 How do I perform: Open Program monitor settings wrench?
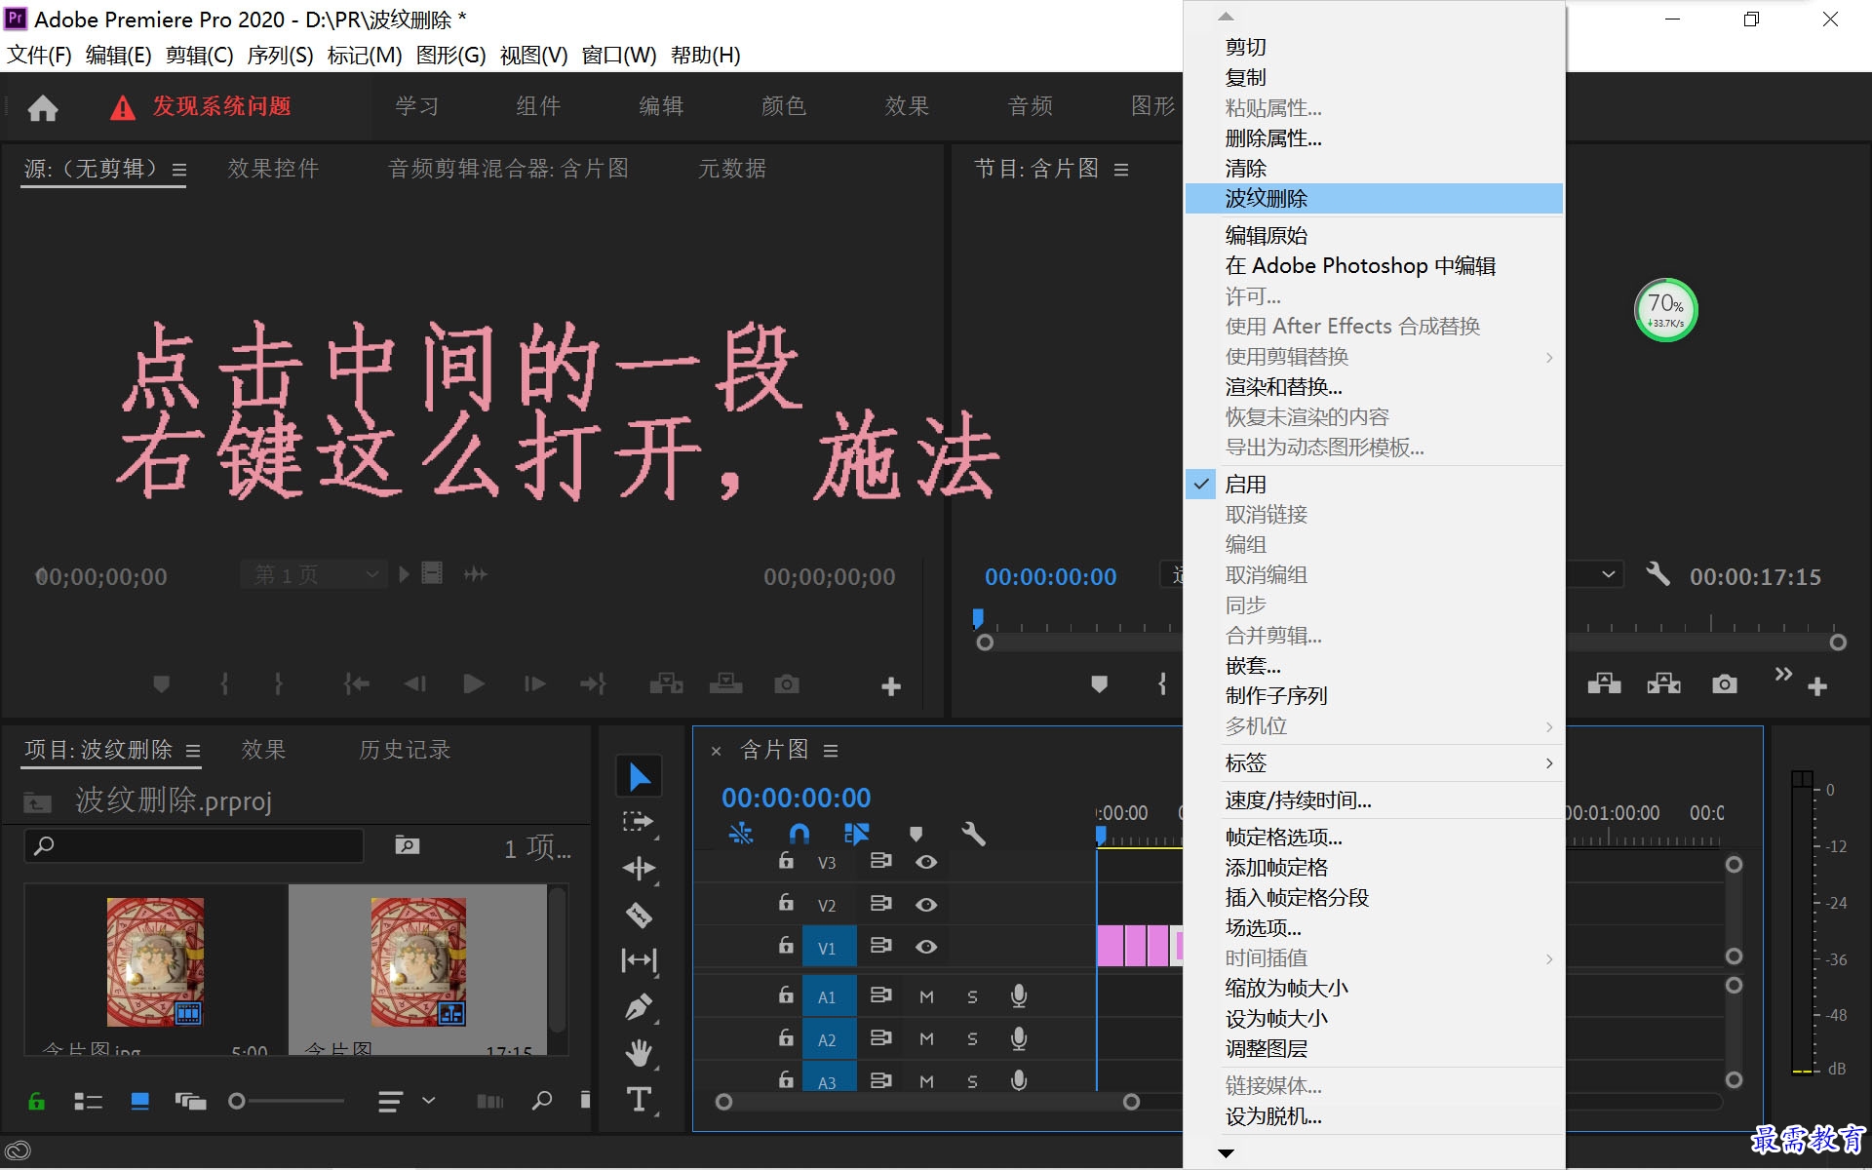(1657, 574)
